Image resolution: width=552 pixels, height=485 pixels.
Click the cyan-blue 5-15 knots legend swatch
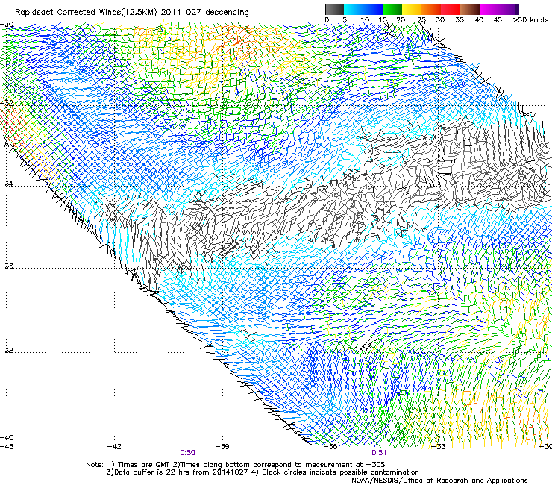[x=363, y=9]
